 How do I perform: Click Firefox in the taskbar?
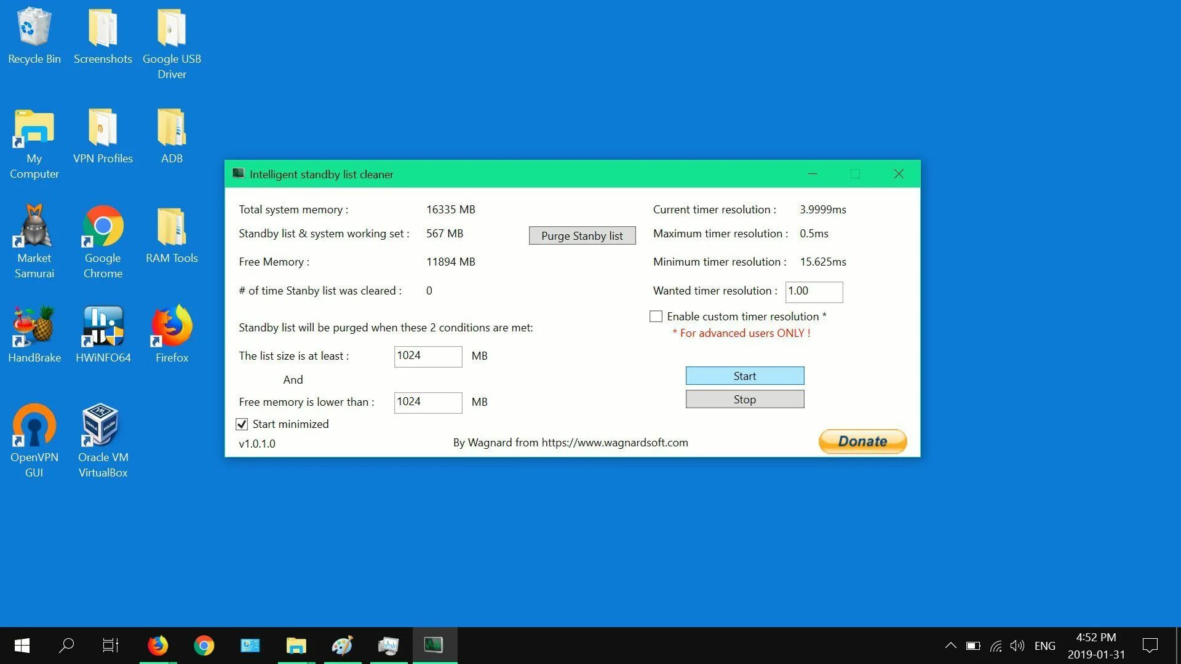(x=158, y=646)
